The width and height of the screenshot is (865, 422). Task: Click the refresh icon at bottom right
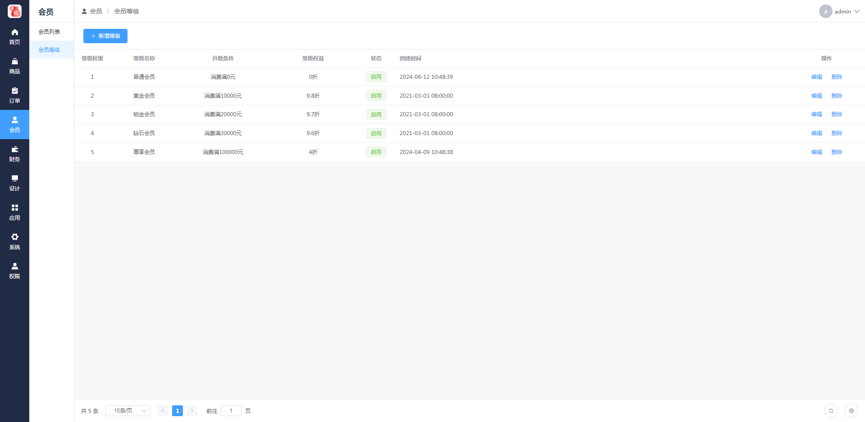pos(831,411)
